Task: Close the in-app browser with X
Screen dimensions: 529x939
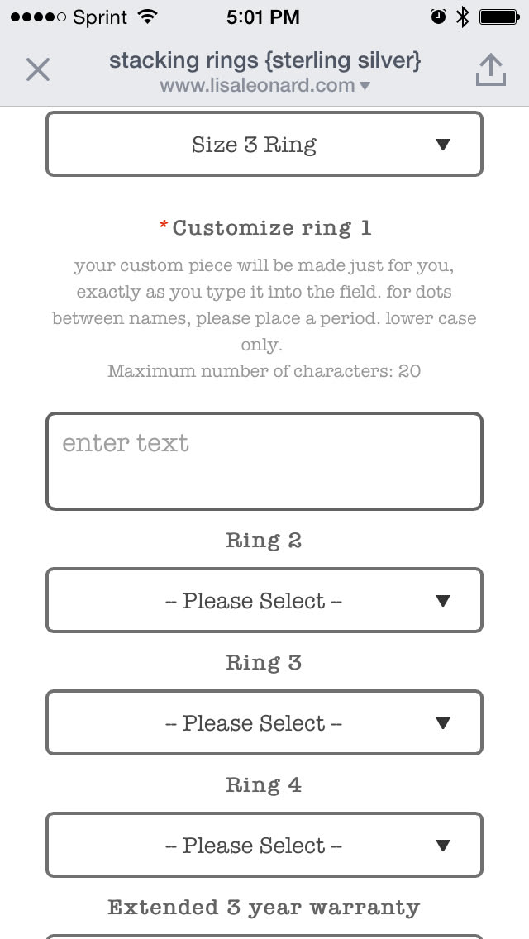Action: pyautogui.click(x=38, y=69)
